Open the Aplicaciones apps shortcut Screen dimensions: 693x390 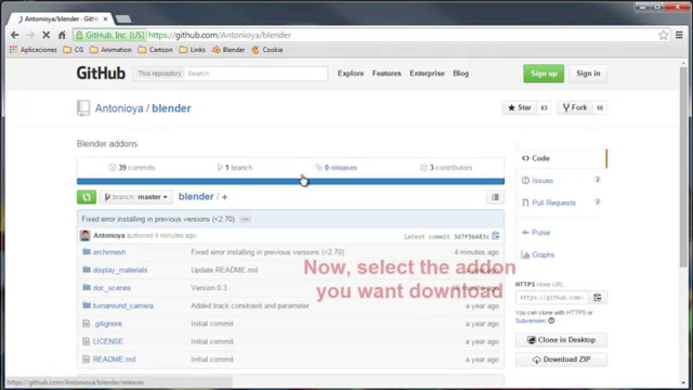pyautogui.click(x=33, y=50)
